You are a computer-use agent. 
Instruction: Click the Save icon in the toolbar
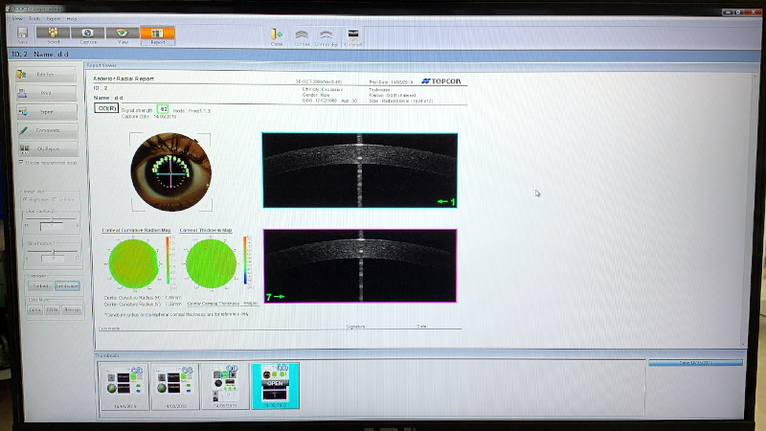tap(22, 34)
